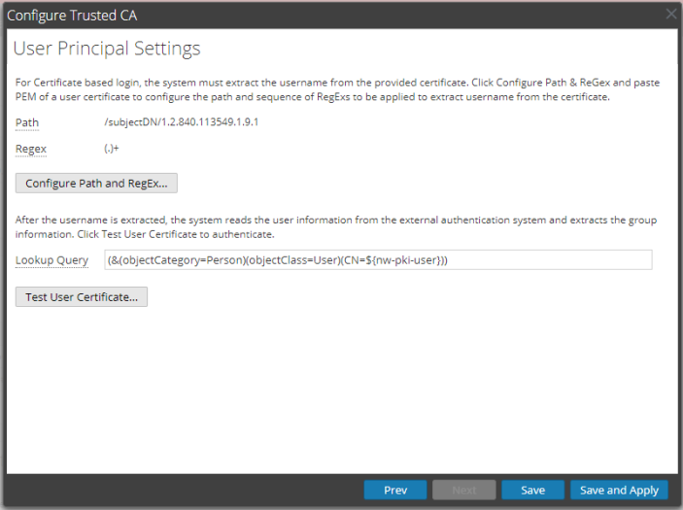683x510 pixels.
Task: Click the blank footer bar left of Prev
Action: [185, 490]
